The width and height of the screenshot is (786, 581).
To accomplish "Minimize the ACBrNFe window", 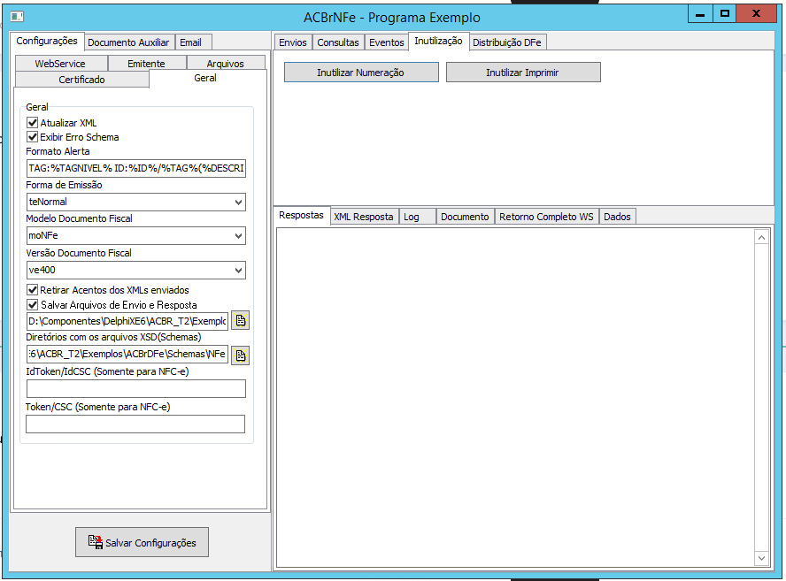I will pos(700,14).
